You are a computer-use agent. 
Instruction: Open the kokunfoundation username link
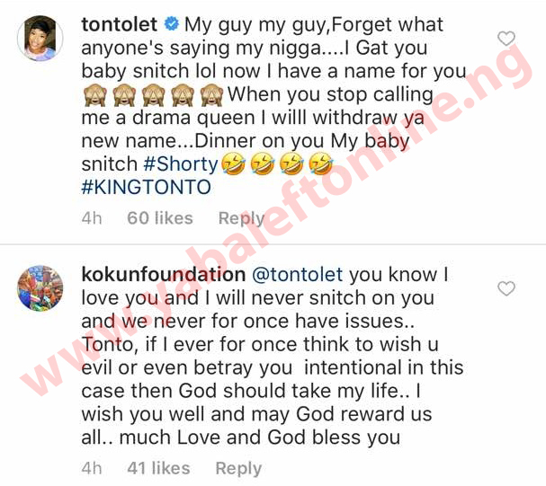point(164,275)
